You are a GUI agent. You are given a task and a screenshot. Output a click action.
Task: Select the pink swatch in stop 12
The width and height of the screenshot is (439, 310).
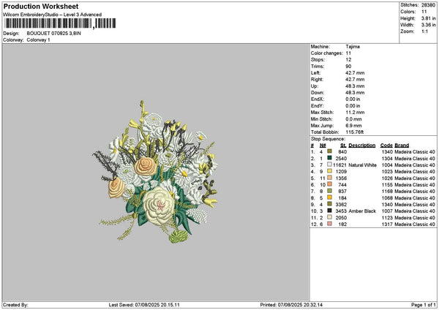329,224
